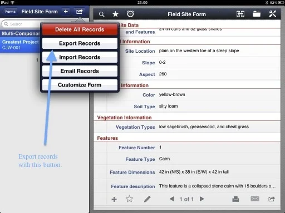Screen dimensions: 285x213
Task: Choose Customize Form from popup
Action: point(80,85)
